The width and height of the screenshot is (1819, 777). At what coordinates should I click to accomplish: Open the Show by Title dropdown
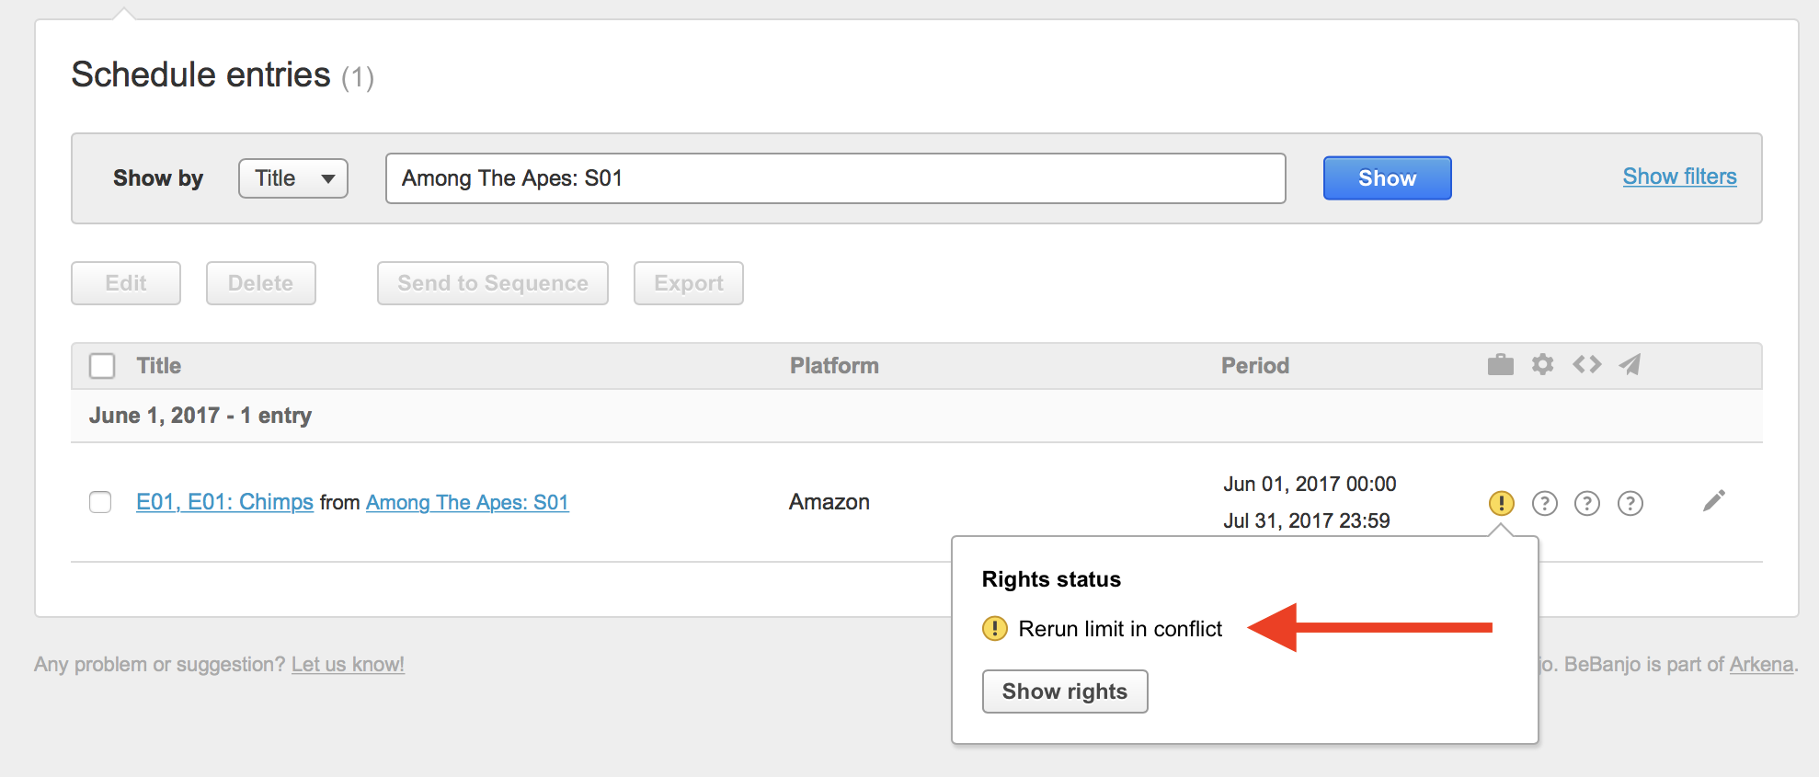(292, 178)
